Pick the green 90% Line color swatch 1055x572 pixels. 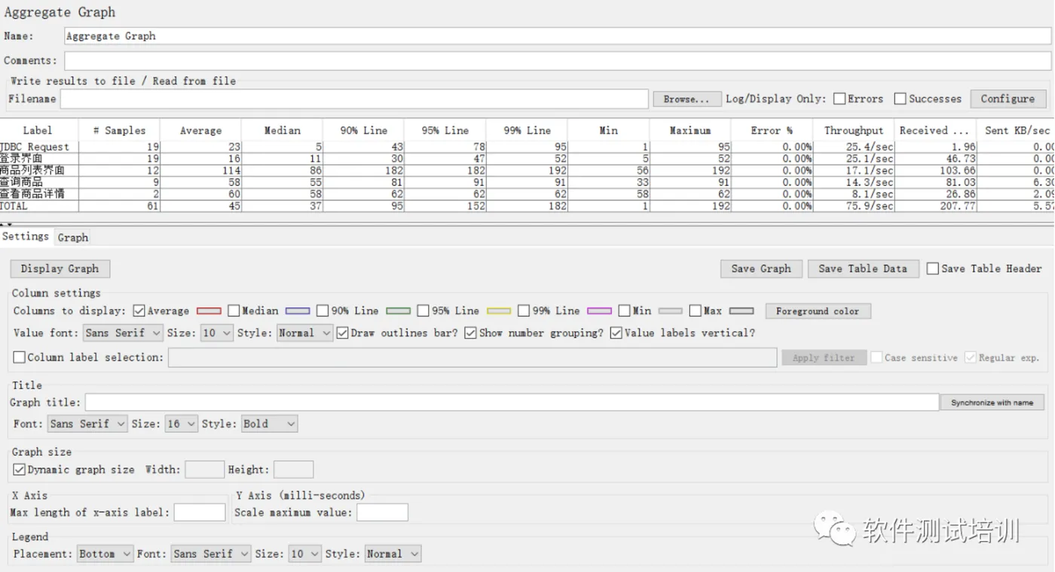point(398,311)
